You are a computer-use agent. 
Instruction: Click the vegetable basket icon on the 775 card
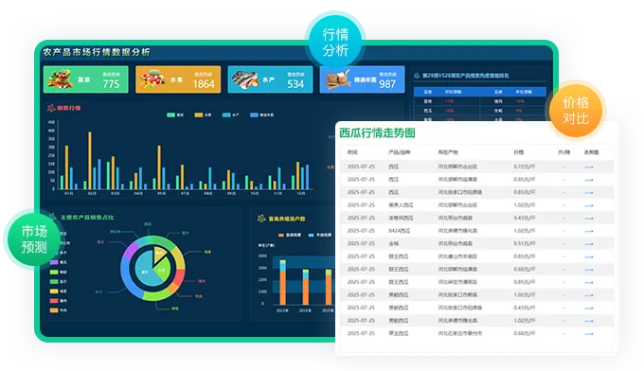[61, 79]
